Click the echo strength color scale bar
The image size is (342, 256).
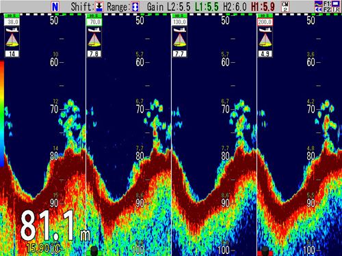click(2, 113)
